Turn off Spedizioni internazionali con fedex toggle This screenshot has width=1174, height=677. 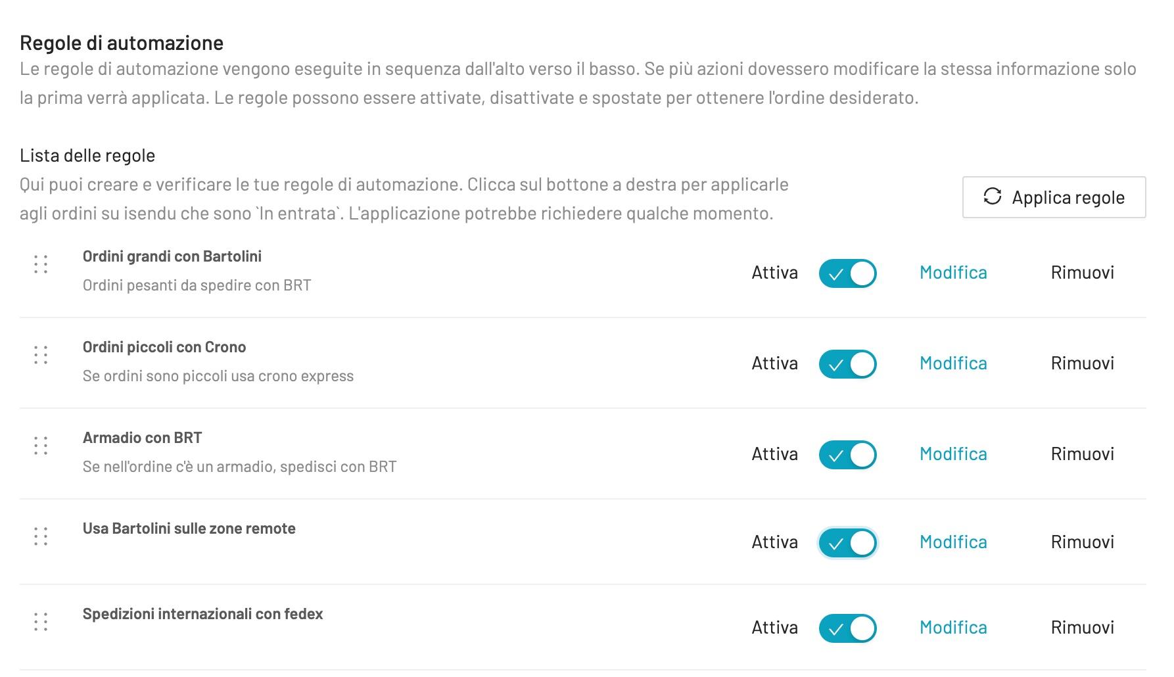pos(847,628)
